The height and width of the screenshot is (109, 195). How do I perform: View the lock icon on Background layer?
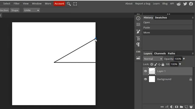pos(191,79)
